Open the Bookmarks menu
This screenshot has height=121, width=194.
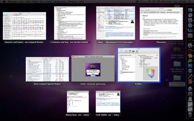[x=60, y=2]
